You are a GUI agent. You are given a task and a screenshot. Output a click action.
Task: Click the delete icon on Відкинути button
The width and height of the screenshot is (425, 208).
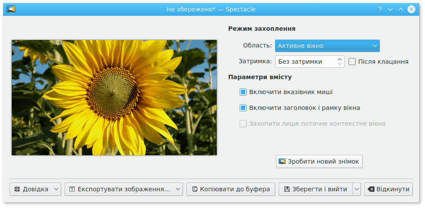coord(371,189)
